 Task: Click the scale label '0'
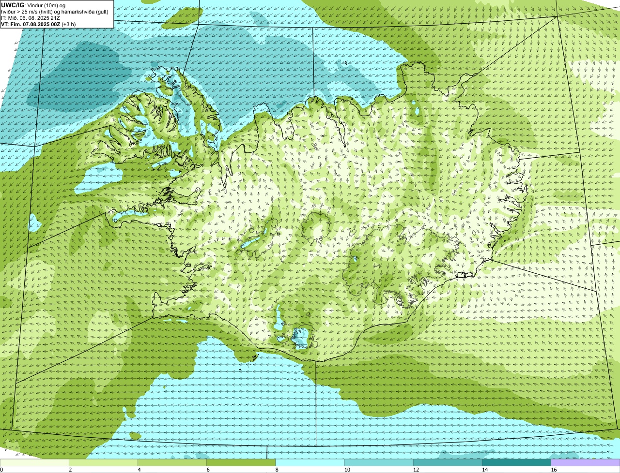click(1, 470)
